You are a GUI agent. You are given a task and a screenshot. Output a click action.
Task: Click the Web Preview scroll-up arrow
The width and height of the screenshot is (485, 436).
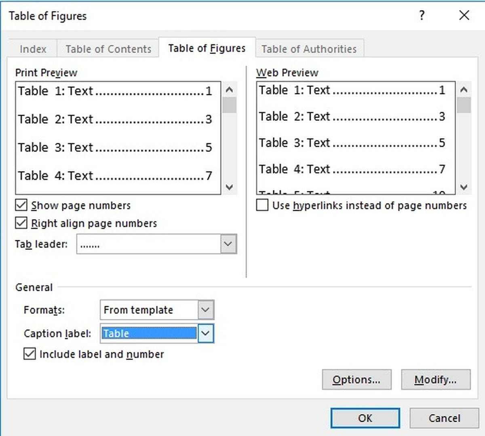pyautogui.click(x=464, y=90)
